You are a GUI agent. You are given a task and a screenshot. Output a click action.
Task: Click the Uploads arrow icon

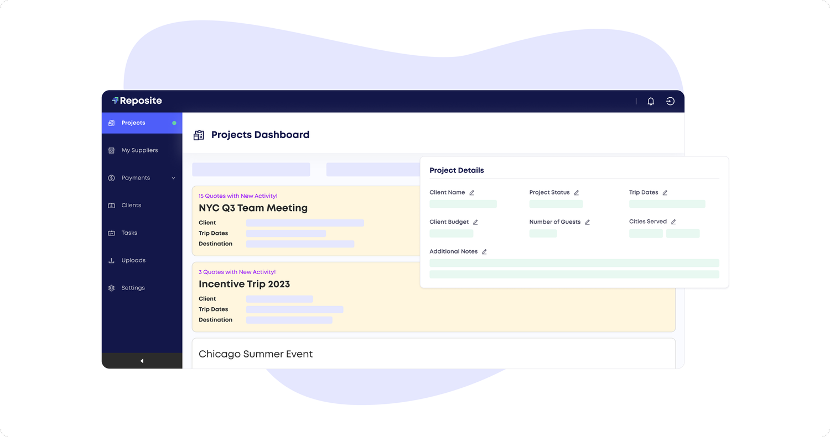[112, 260]
